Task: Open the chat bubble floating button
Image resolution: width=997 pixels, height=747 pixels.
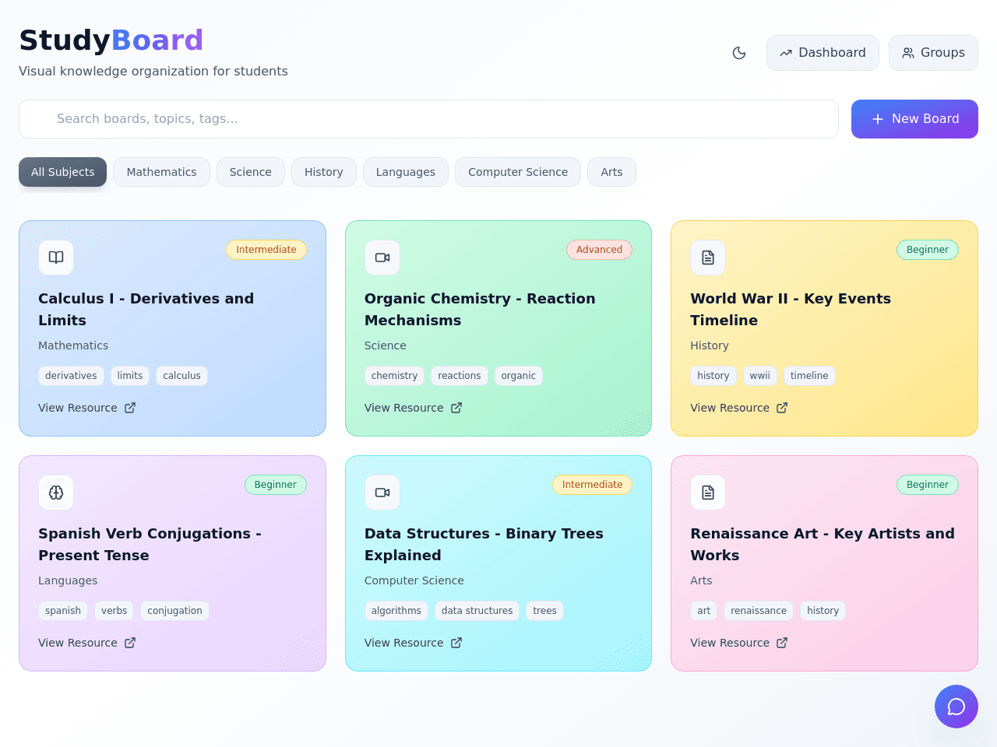Action: pos(956,707)
